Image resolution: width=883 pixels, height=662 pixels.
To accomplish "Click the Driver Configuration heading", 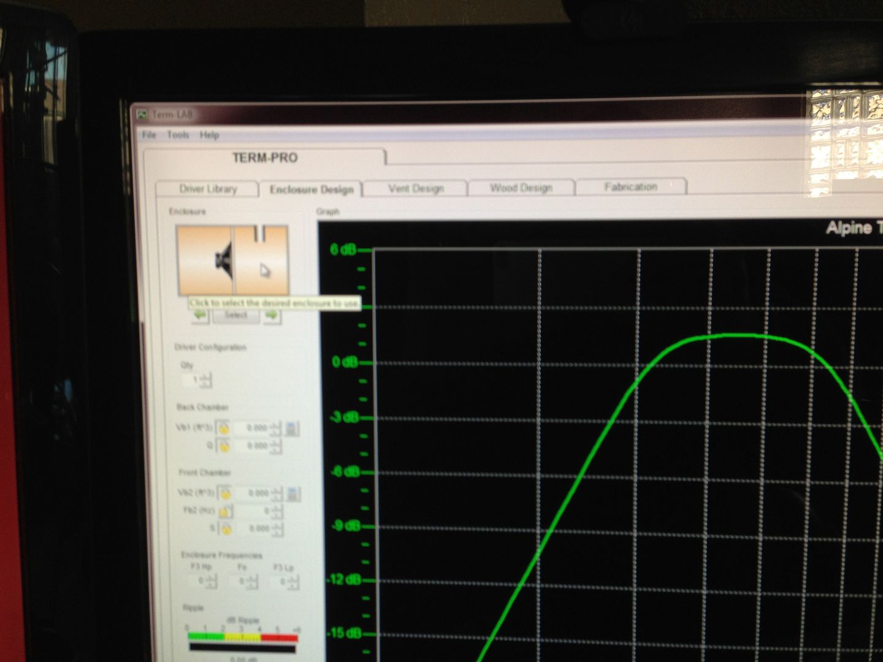I will 210,347.
